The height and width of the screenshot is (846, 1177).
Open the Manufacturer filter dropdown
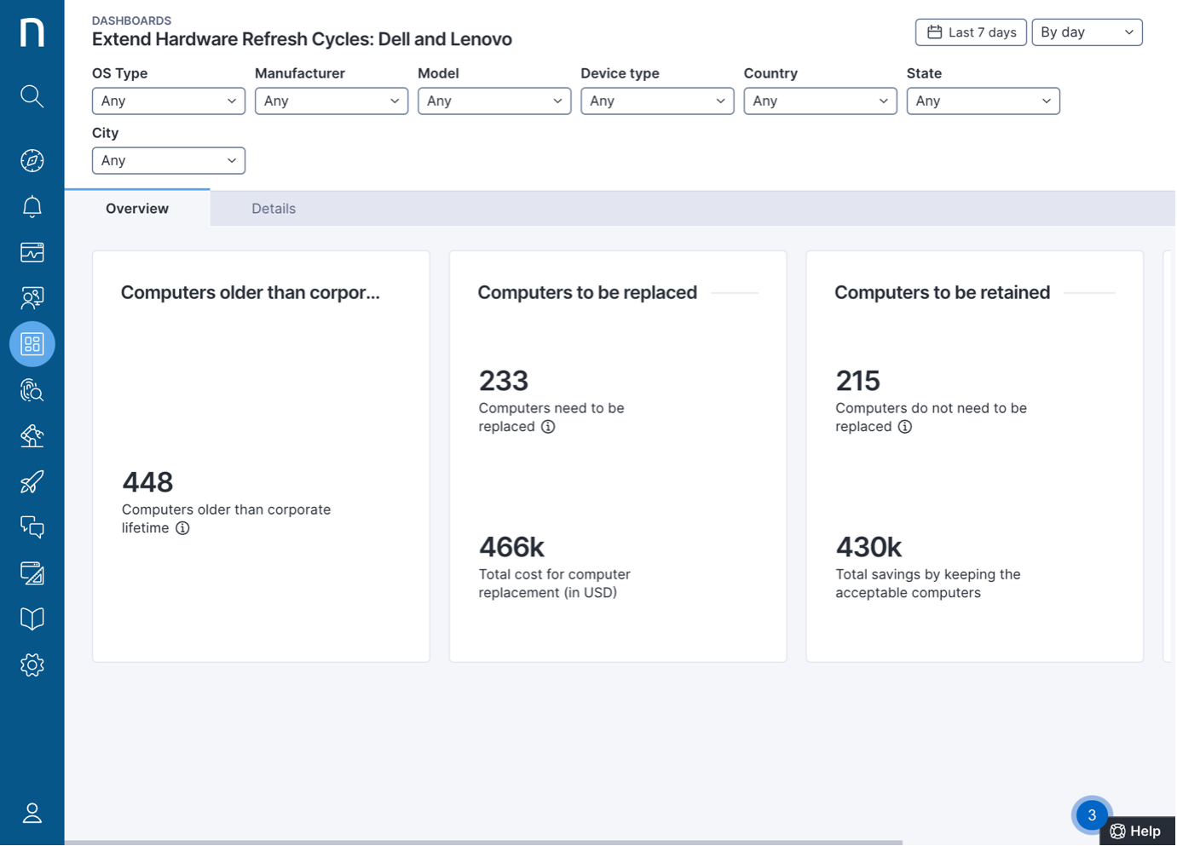tap(331, 101)
